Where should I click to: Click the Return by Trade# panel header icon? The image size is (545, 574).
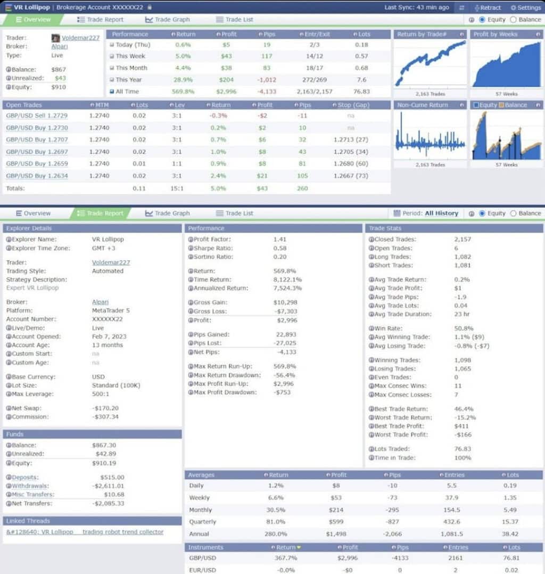pos(462,34)
